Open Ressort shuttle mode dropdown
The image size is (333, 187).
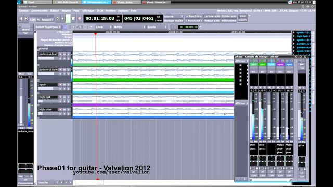(x=47, y=20)
